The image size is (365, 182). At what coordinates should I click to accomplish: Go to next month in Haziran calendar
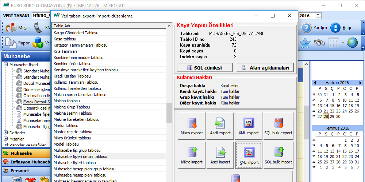[x=360, y=83]
